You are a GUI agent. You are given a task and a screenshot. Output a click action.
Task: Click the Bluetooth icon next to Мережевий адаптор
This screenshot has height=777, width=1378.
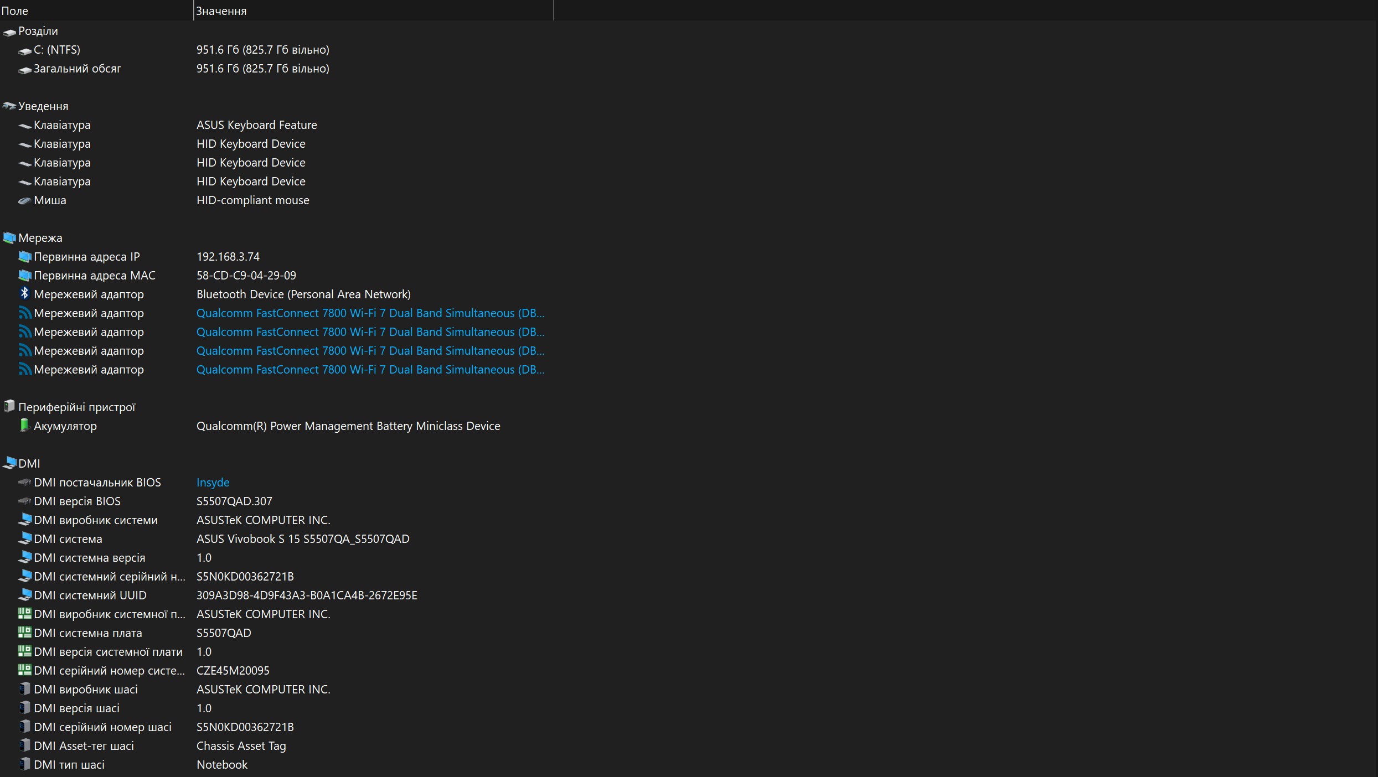click(24, 293)
